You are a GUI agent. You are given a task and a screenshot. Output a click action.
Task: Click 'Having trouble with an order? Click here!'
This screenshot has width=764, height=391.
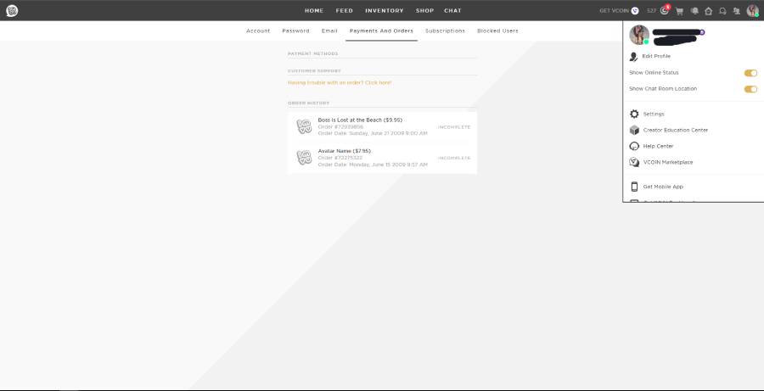[x=340, y=83]
